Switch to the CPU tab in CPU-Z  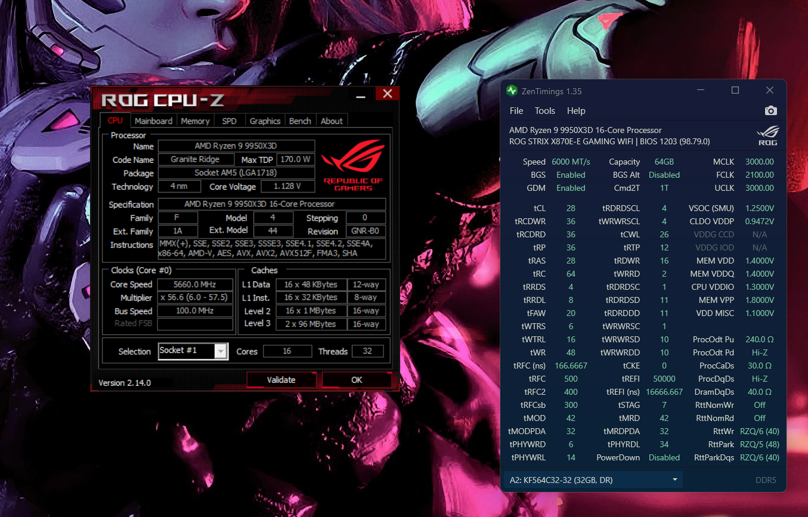[115, 120]
